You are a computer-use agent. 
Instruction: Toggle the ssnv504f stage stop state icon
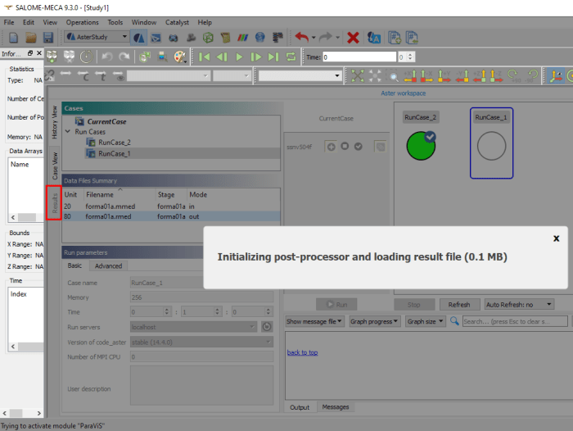coord(345,147)
